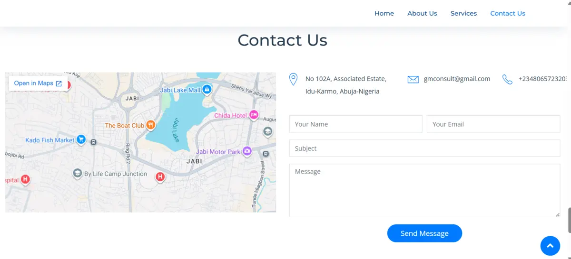Select the Subject input box
This screenshot has width=571, height=259.
[x=424, y=148]
